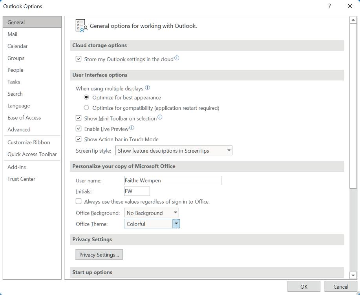
Task: Click the info icon next to multiple displays
Action: click(148, 88)
